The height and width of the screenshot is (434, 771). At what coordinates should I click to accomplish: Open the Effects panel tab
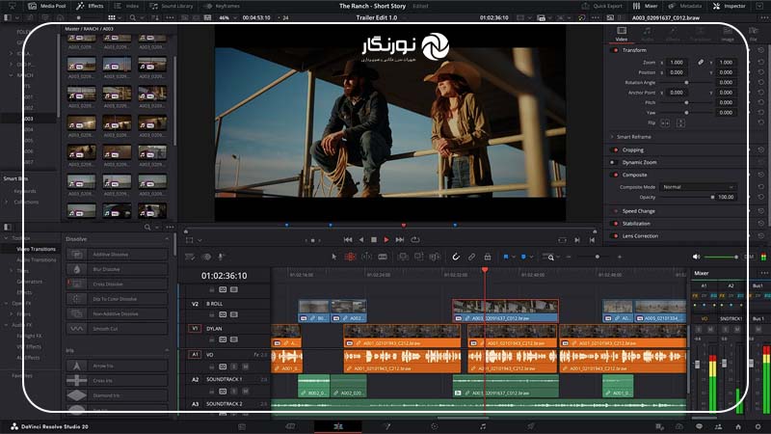[x=90, y=6]
